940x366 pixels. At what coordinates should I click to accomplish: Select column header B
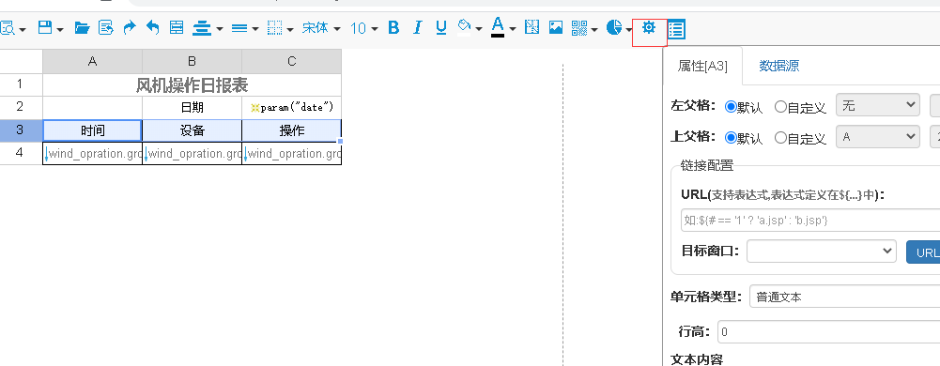pos(192,61)
